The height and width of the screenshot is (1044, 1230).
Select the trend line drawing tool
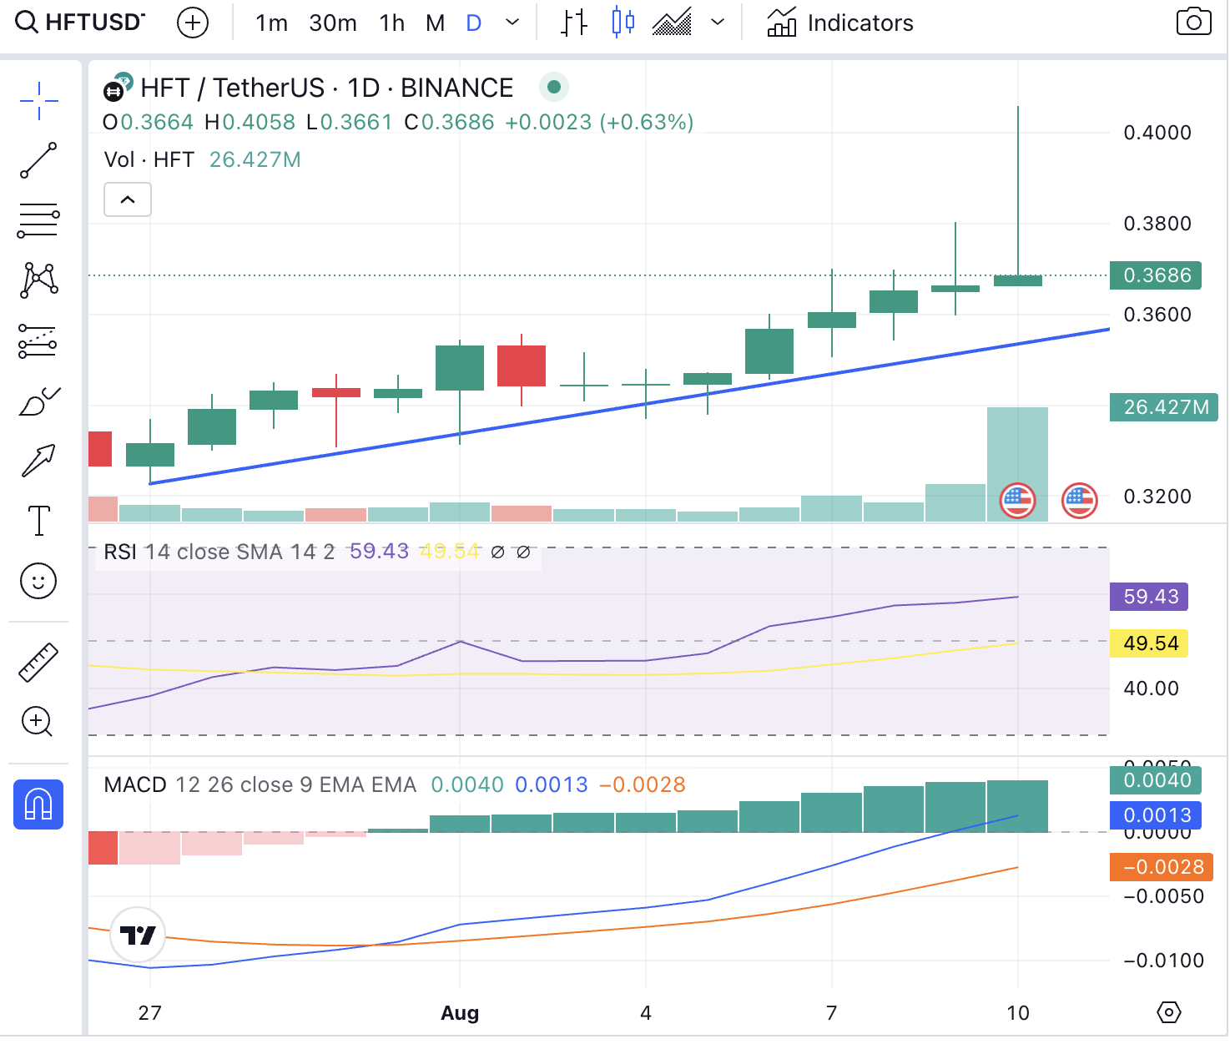39,160
